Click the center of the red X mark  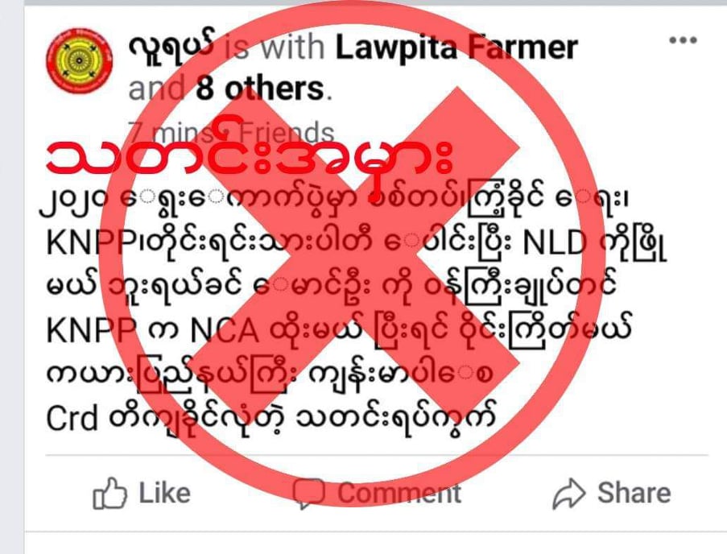pos(355,250)
